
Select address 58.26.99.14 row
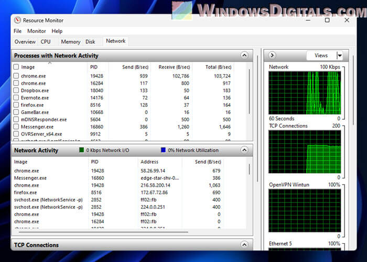click(x=117, y=170)
